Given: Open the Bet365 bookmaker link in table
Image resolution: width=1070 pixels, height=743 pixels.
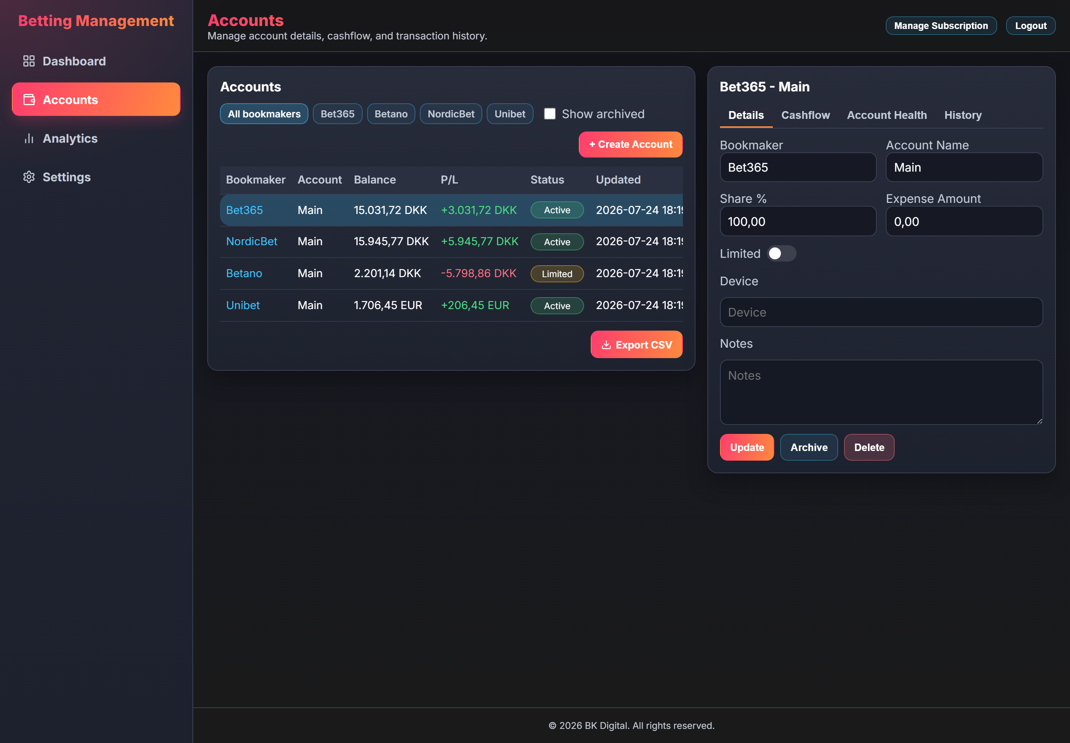Looking at the screenshot, I should tap(244, 210).
